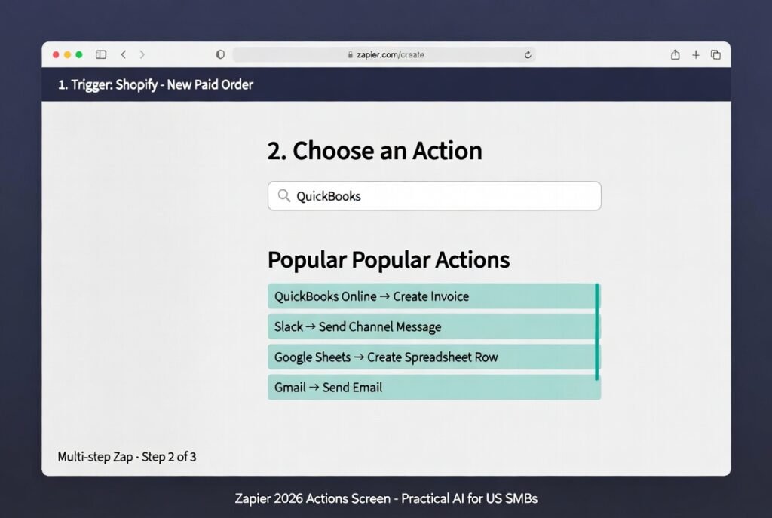Click the search magnifier icon

click(x=283, y=195)
